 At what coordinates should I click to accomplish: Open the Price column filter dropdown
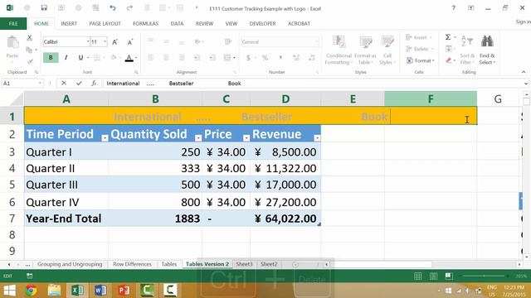click(x=246, y=137)
